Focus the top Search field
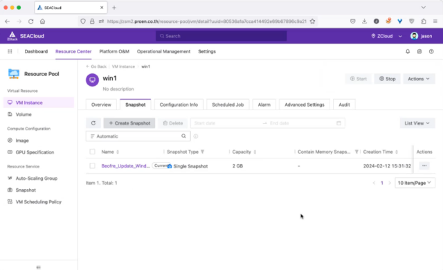Viewport: 443px width, 270px height. [221, 36]
